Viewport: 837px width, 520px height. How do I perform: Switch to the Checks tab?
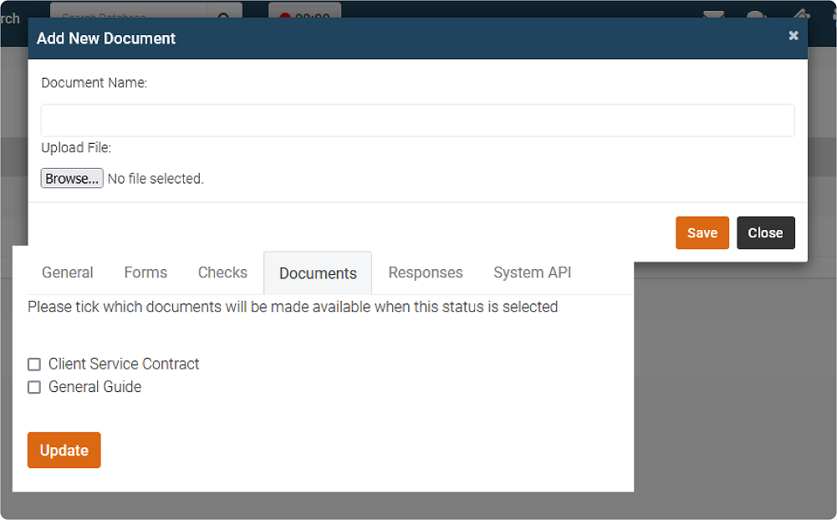pos(222,273)
